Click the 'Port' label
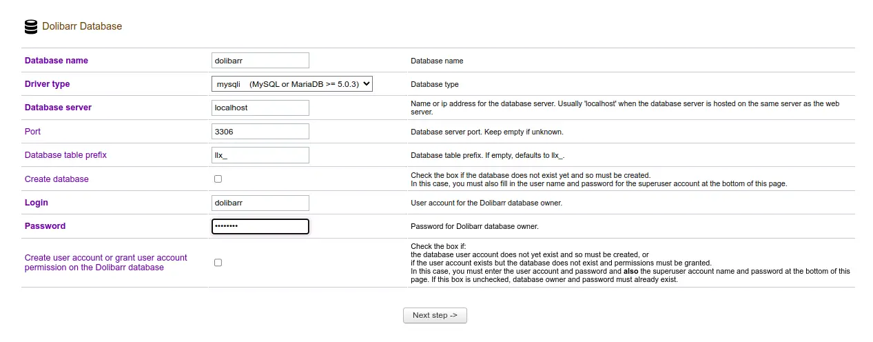This screenshot has height=342, width=873. (33, 131)
